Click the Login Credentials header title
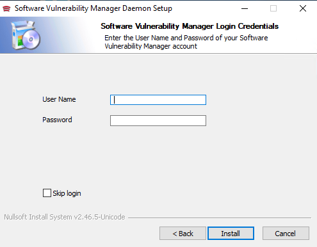Viewport: 317px width, 247px height. click(190, 26)
